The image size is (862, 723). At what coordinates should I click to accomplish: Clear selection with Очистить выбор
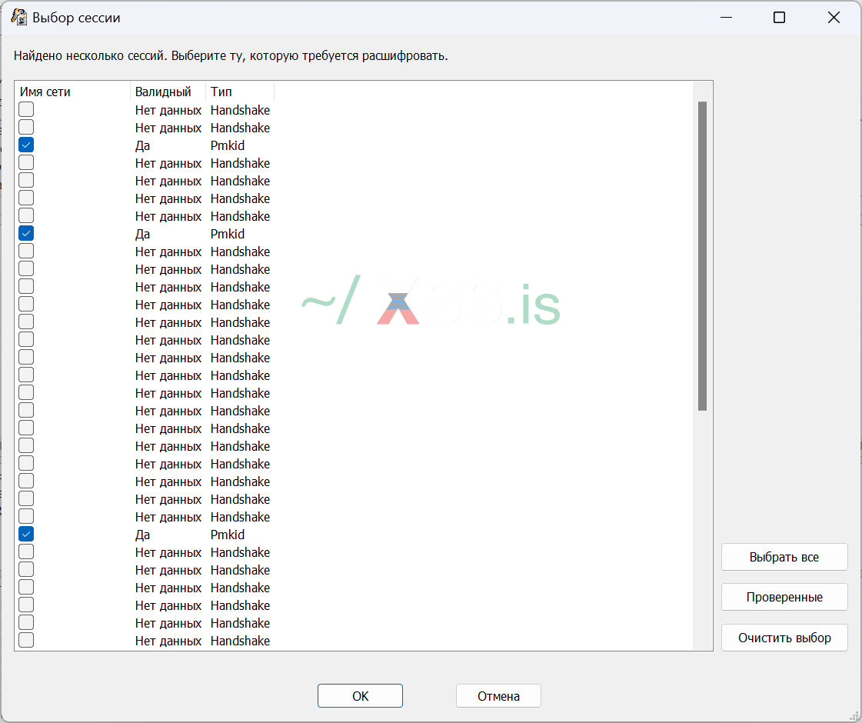pyautogui.click(x=784, y=638)
